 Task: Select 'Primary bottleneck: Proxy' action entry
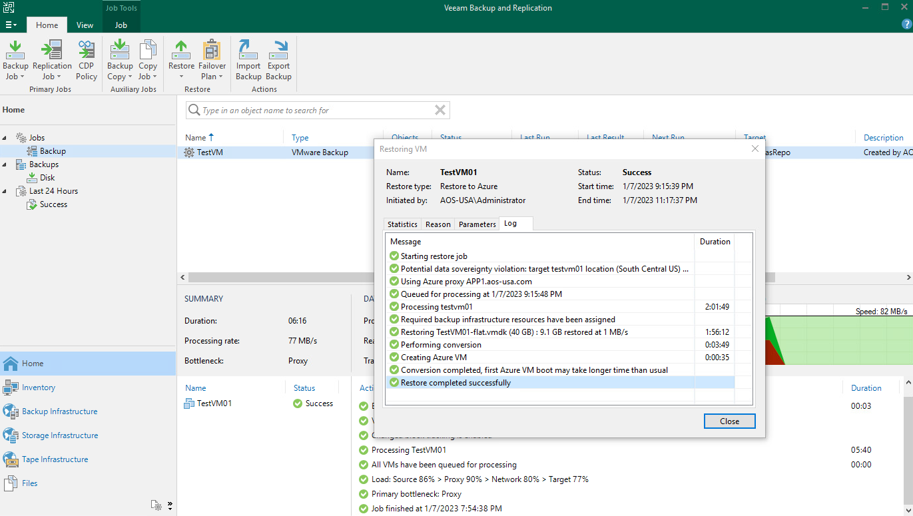tap(416, 494)
